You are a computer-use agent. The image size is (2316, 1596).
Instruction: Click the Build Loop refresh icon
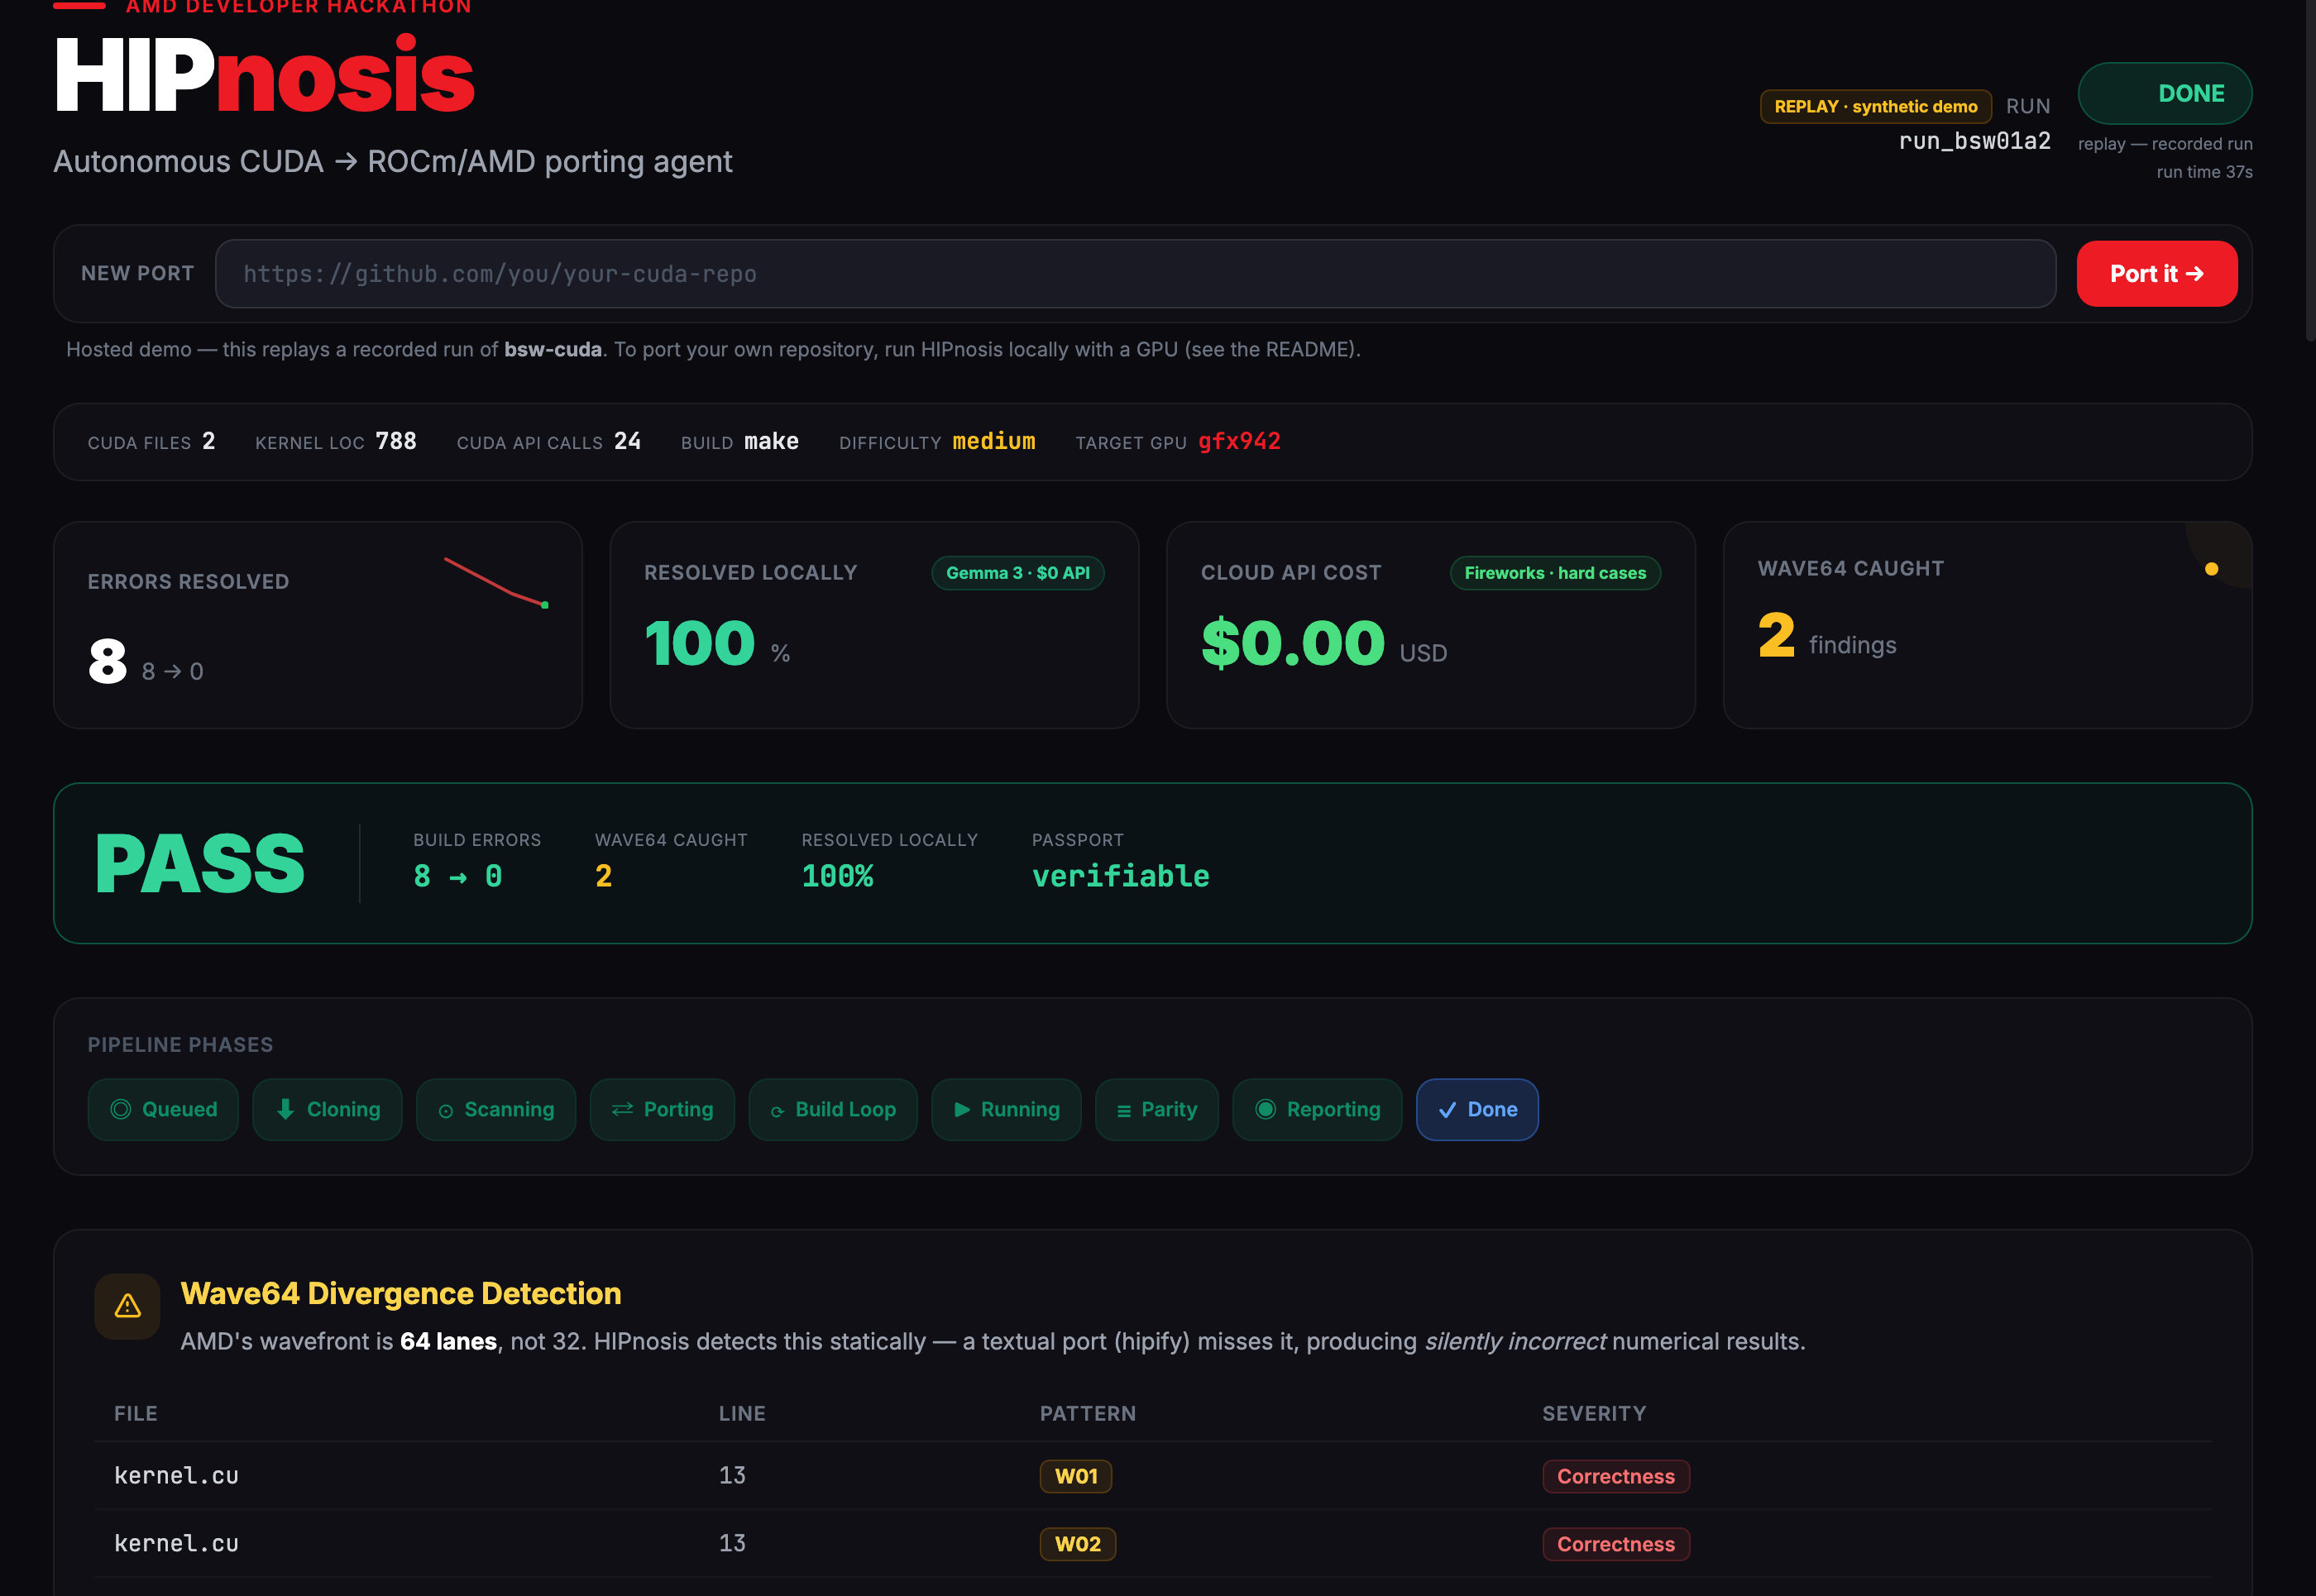[x=777, y=1111]
